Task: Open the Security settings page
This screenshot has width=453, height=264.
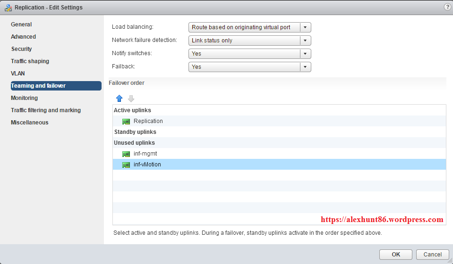Action: tap(22, 49)
